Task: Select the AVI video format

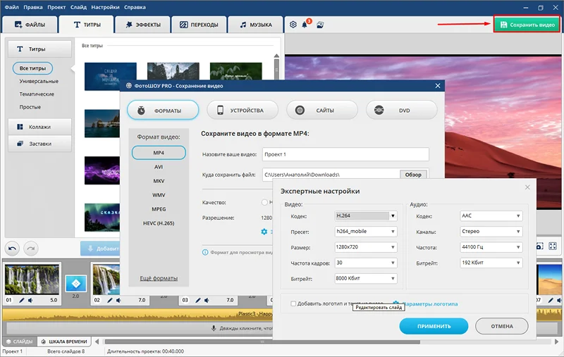Action: point(159,167)
